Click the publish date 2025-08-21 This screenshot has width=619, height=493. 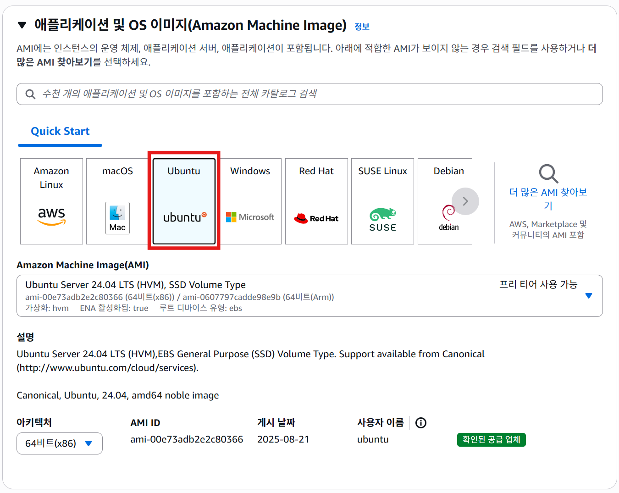tap(283, 439)
